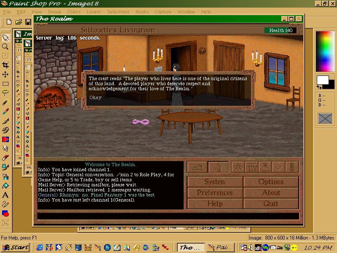Open the pentagram spells icon
The height and width of the screenshot is (253, 337).
(239, 167)
